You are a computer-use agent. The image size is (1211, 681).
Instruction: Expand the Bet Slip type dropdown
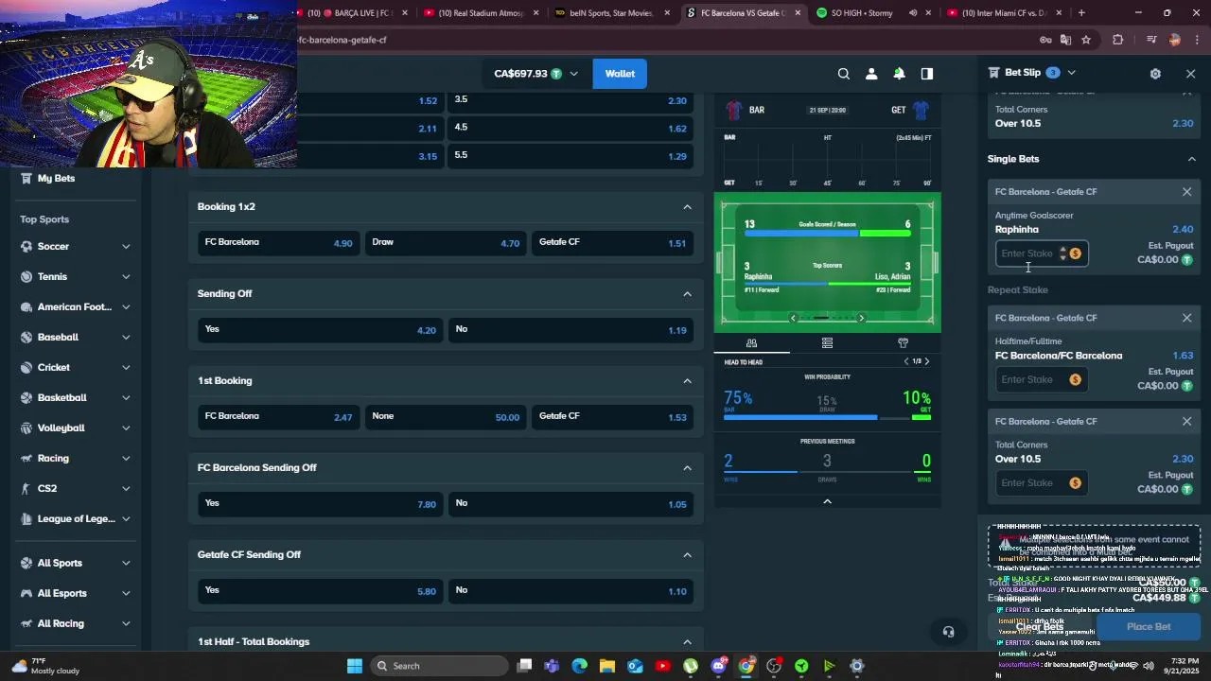(x=1071, y=73)
